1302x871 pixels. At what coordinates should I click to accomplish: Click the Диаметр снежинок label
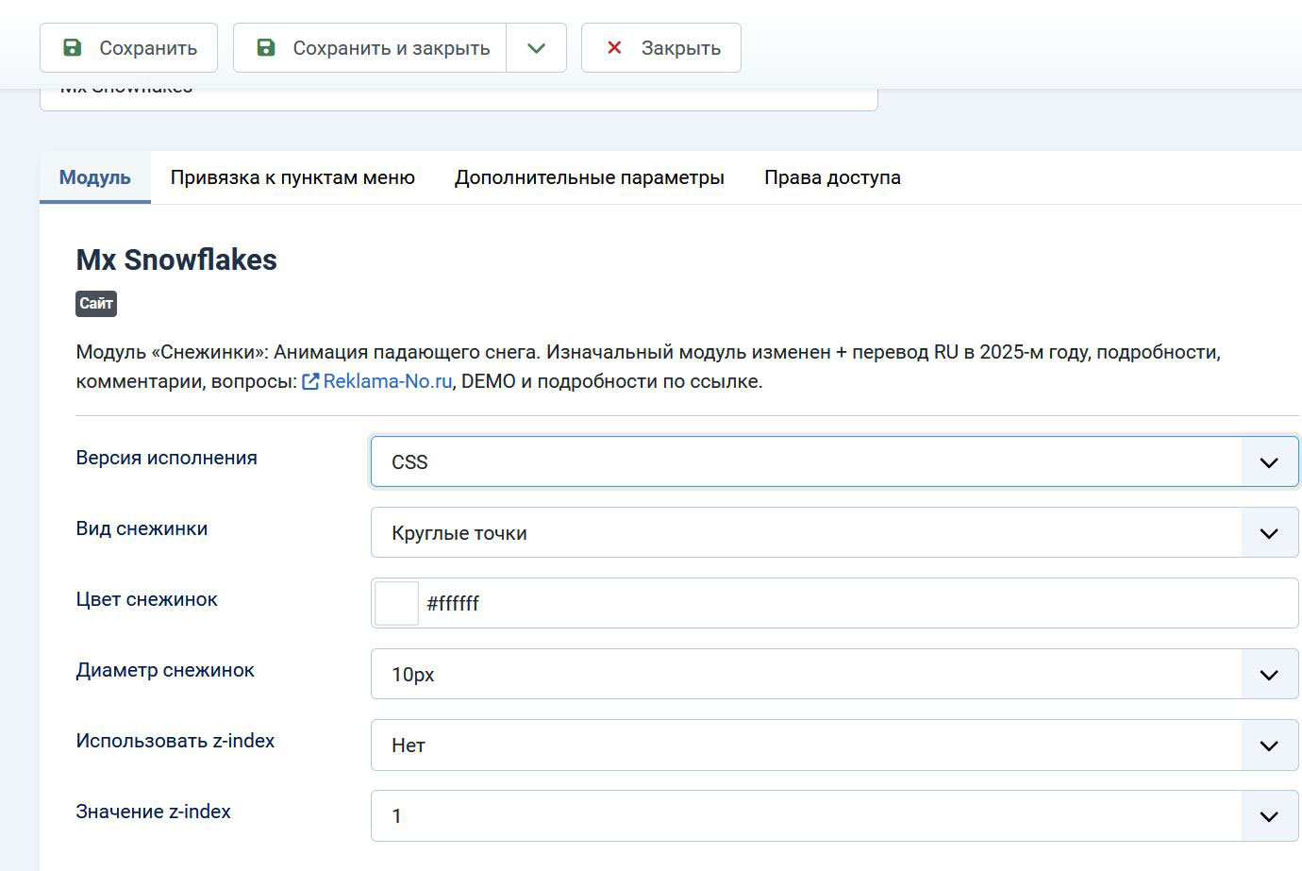pos(165,670)
